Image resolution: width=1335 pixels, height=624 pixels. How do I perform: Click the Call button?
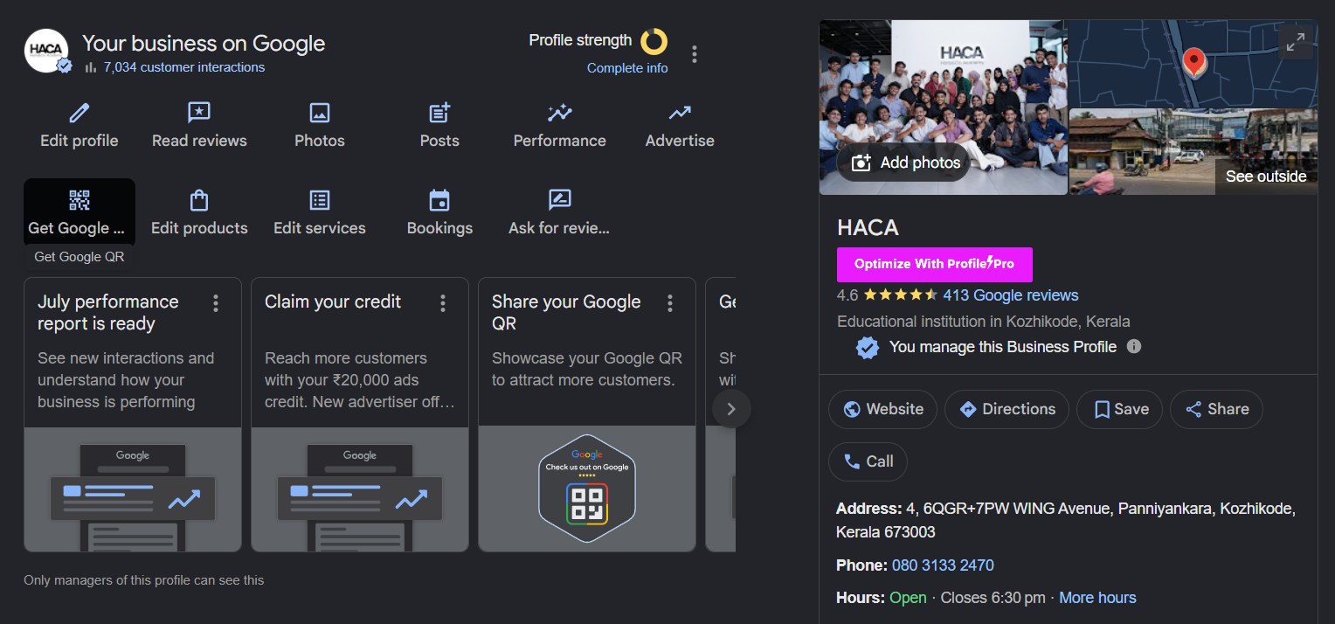point(868,461)
